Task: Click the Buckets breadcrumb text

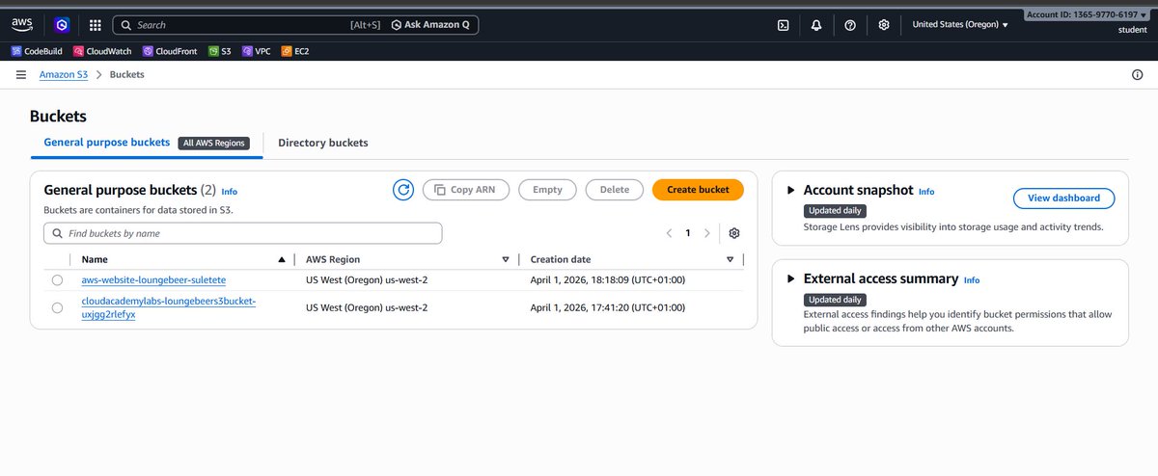Action: (126, 74)
